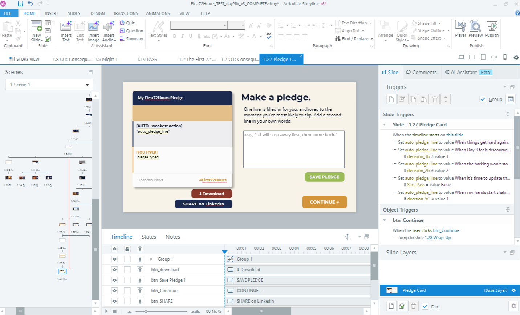Open the DESIGN ribbon tab
Viewport: 520px width, 315px height.
point(98,13)
